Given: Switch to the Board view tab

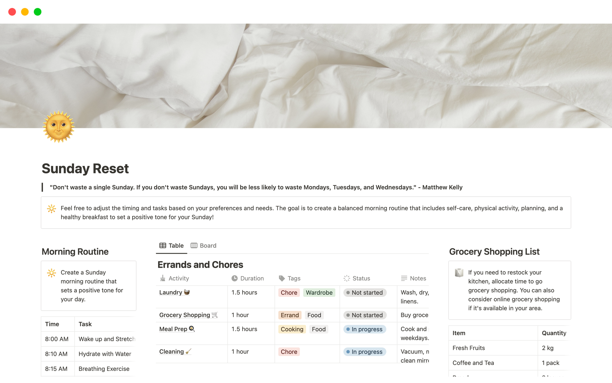Looking at the screenshot, I should (x=204, y=245).
